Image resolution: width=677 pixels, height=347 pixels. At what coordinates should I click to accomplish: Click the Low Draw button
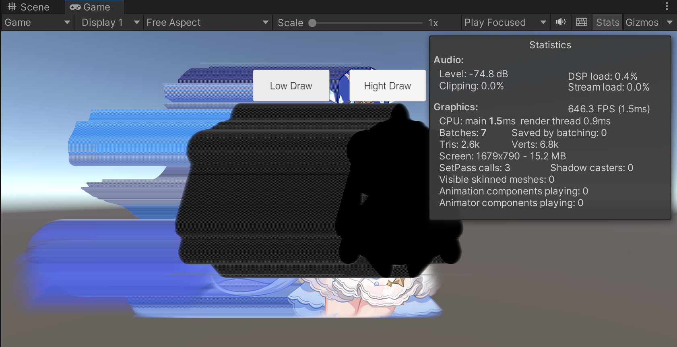click(291, 86)
